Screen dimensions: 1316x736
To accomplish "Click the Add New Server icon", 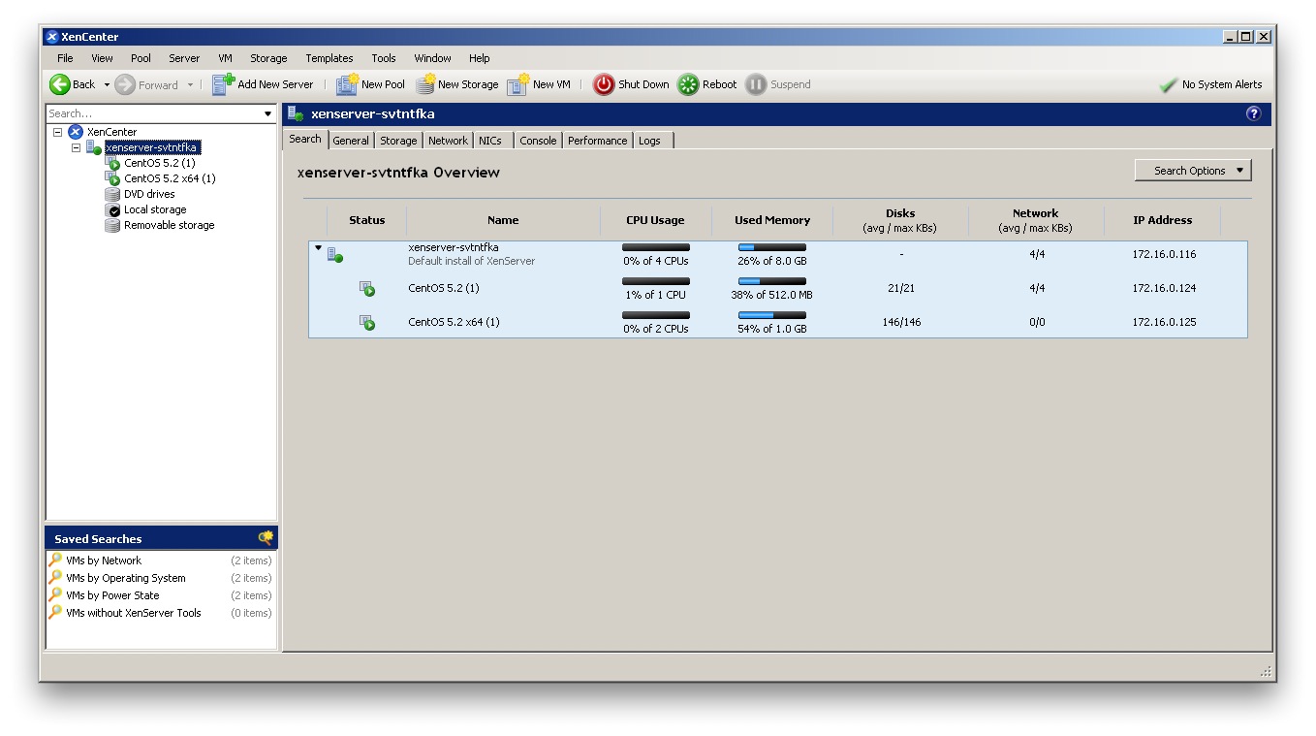I will [x=223, y=84].
